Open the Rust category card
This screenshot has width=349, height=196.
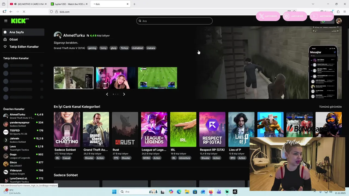(x=125, y=129)
